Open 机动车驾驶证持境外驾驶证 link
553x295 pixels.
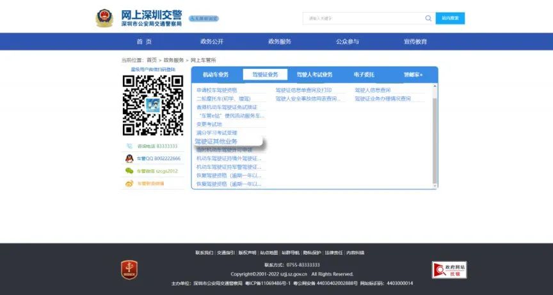pyautogui.click(x=228, y=158)
